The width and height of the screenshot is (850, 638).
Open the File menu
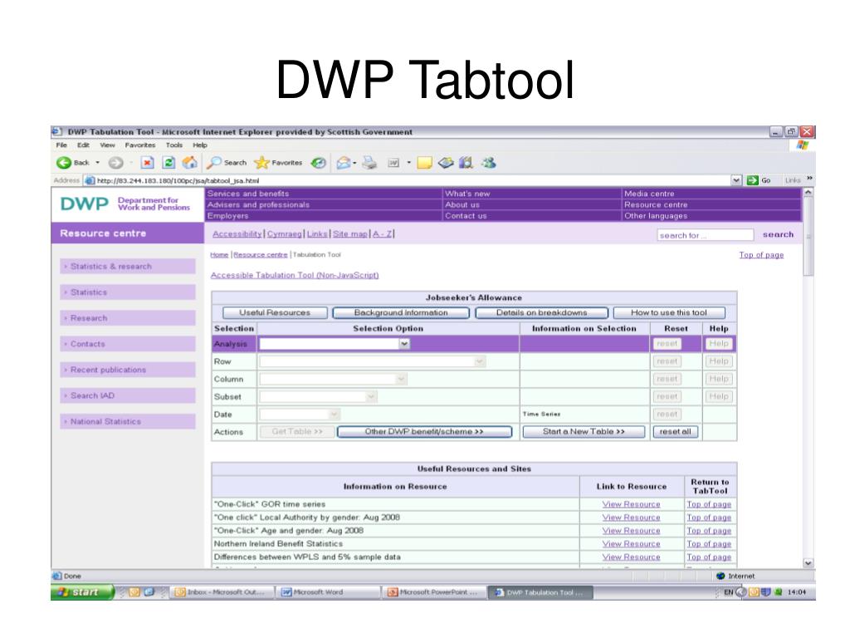(61, 145)
